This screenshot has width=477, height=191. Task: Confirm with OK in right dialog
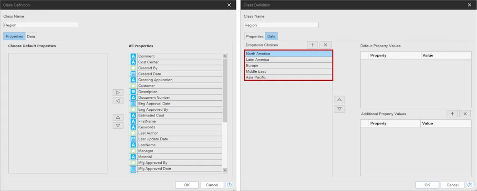coord(427,185)
